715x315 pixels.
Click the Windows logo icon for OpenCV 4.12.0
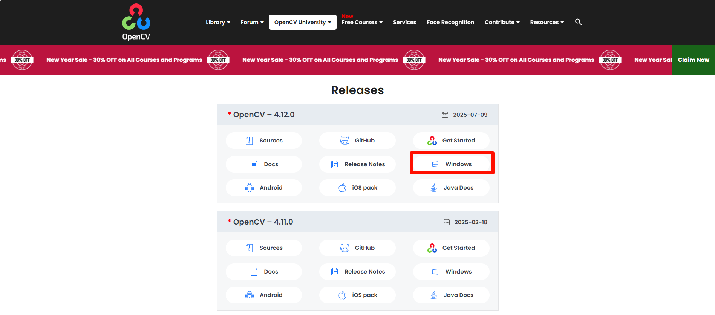coord(435,164)
